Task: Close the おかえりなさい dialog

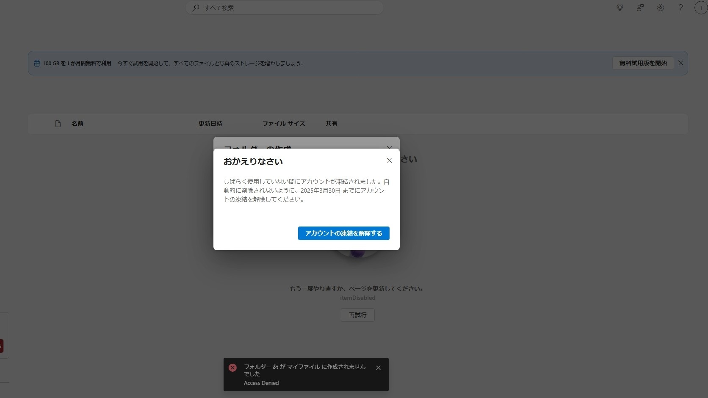Action: [389, 160]
